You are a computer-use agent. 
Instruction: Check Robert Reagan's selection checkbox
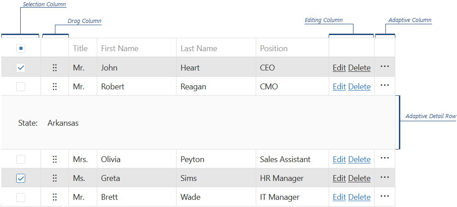(21, 87)
